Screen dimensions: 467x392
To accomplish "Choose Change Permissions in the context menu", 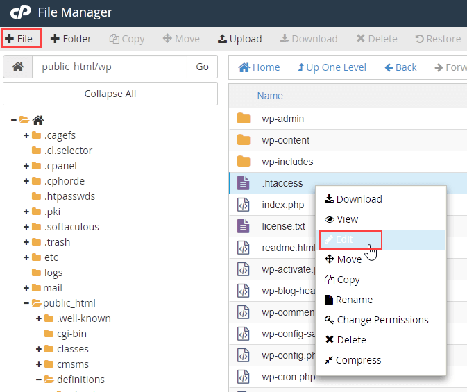I will (x=376, y=320).
